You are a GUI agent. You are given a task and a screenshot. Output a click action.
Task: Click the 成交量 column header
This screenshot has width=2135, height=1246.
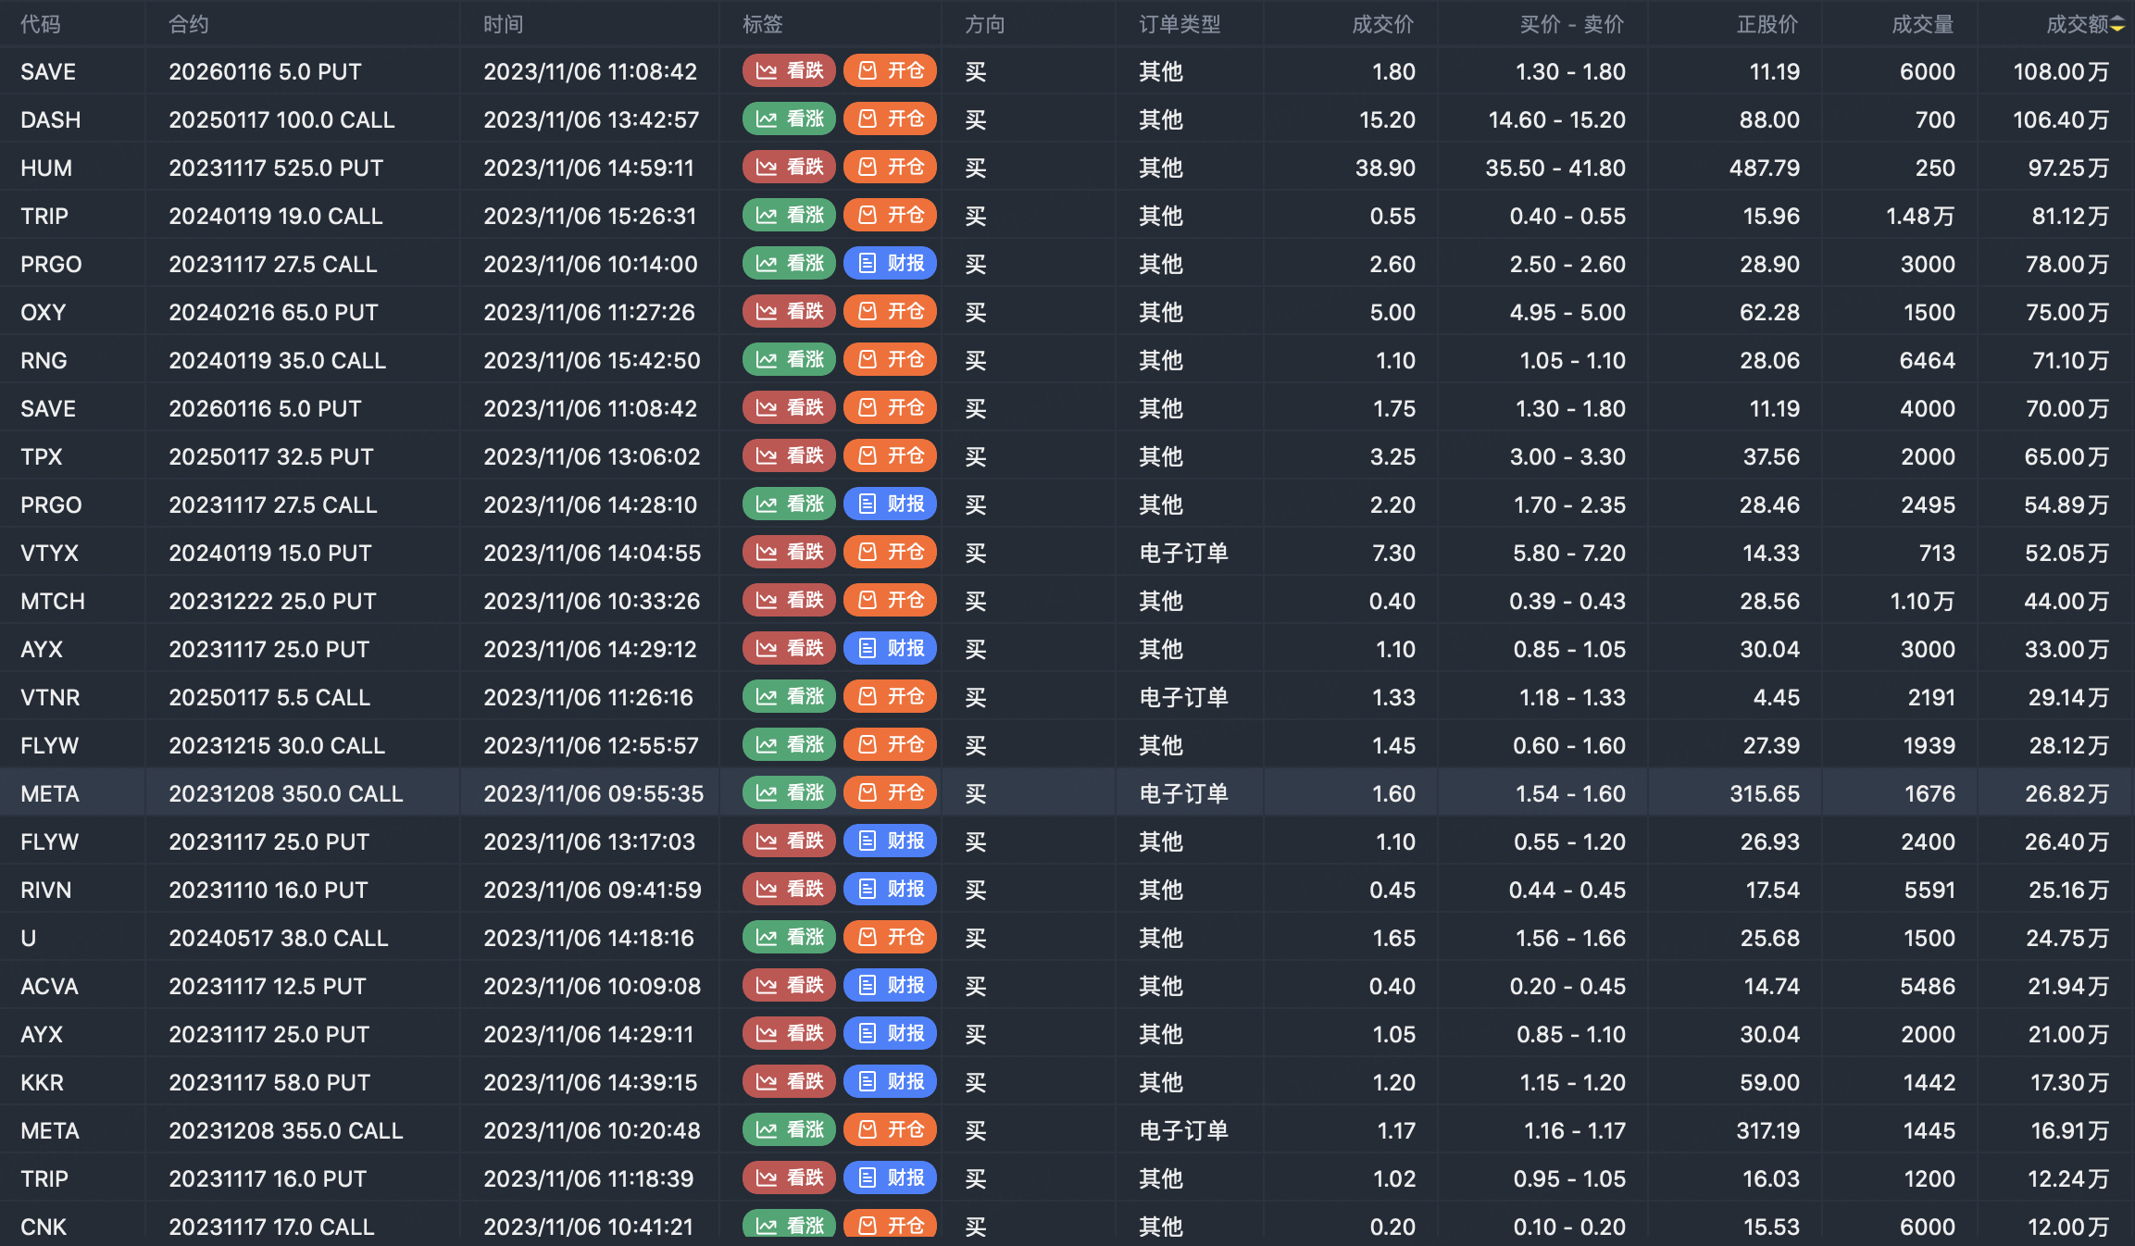coord(1923,24)
